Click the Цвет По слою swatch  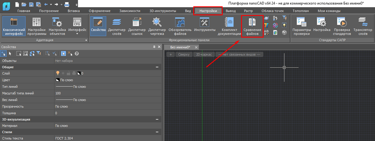(57, 80)
